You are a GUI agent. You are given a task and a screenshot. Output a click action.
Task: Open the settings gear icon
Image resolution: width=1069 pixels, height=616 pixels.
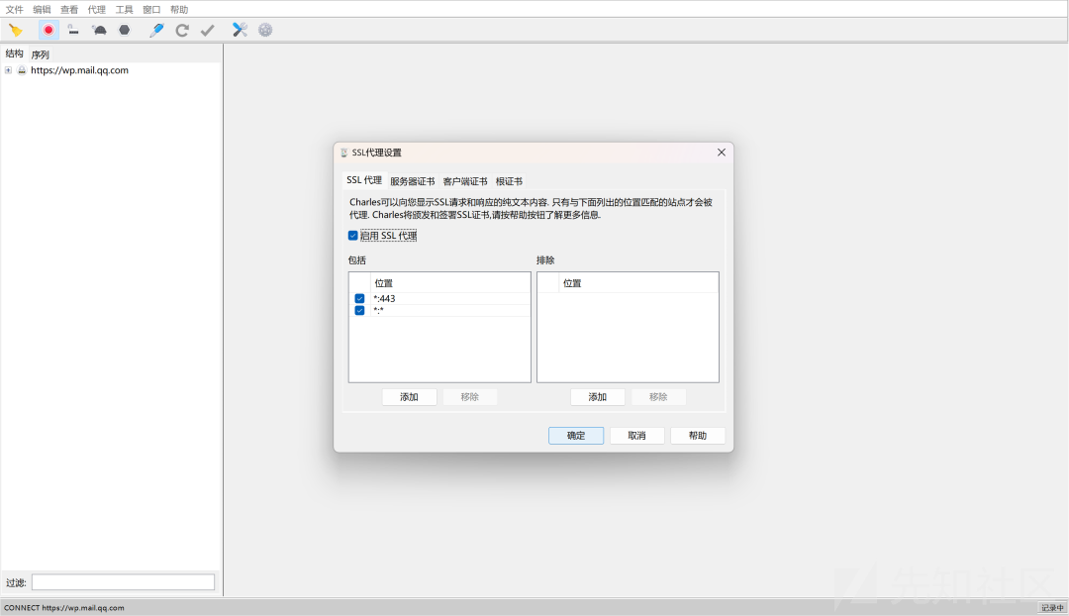point(265,30)
